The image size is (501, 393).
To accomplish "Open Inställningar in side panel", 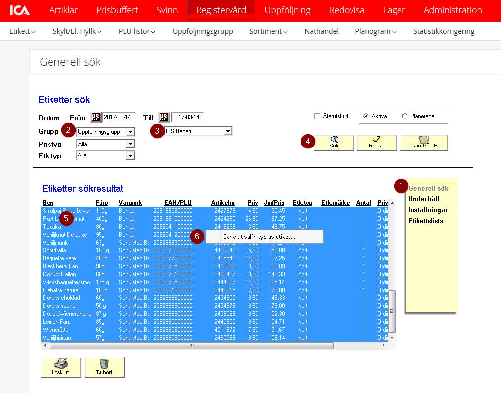I will (428, 210).
